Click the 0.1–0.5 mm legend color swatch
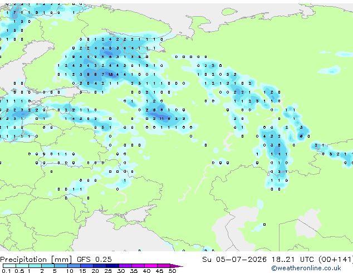This screenshot has height=273, width=353. (x=9, y=266)
